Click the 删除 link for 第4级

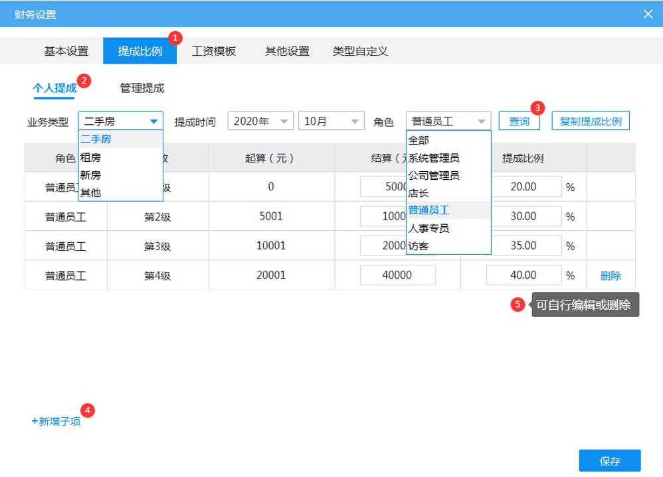pos(611,275)
